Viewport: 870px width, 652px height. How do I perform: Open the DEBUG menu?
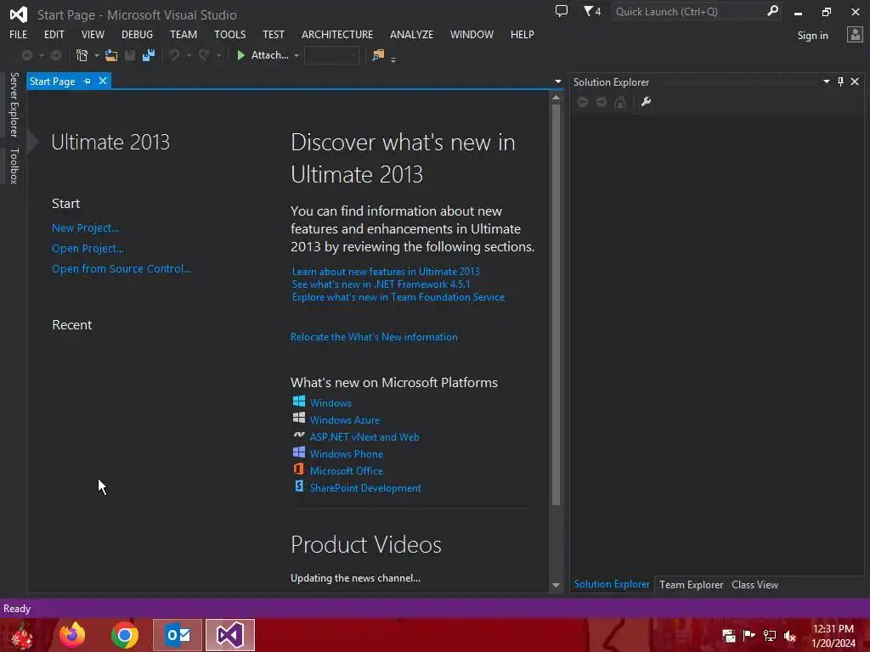click(x=137, y=34)
